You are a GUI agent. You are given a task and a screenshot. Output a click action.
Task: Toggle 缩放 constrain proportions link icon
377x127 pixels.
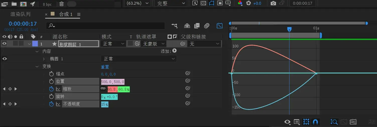pyautogui.click(x=103, y=88)
